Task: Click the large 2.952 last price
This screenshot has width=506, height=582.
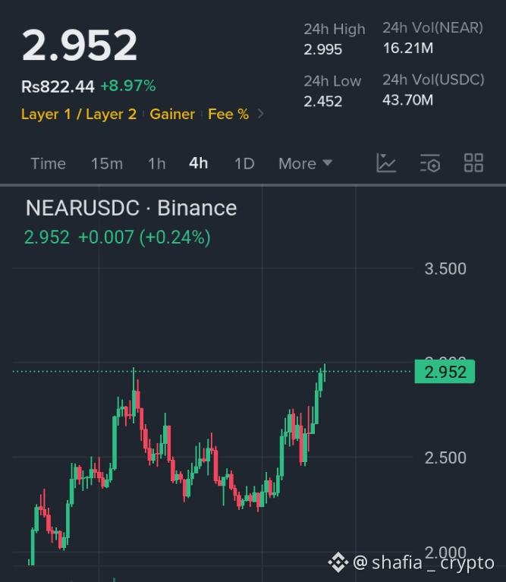Action: 80,46
